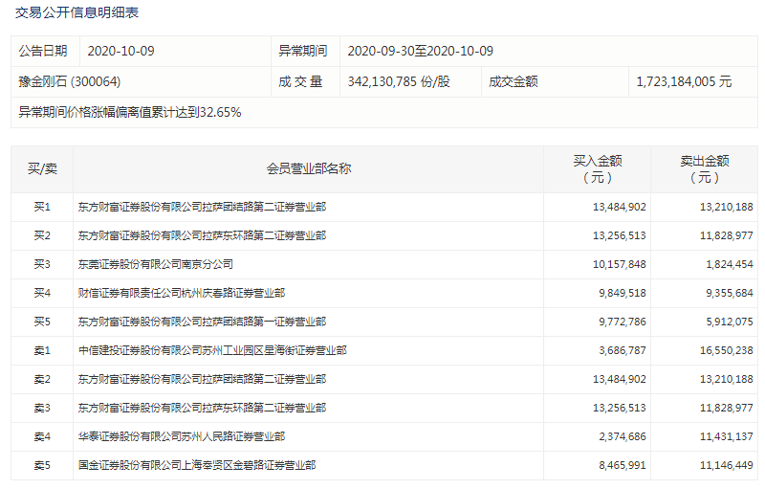Click buy amount 13,484,902 in 卖2 row
This screenshot has height=489, width=765.
click(619, 379)
